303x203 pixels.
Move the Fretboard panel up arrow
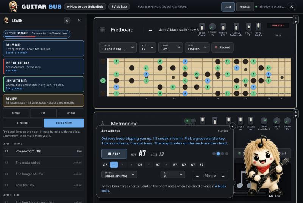coord(296,18)
